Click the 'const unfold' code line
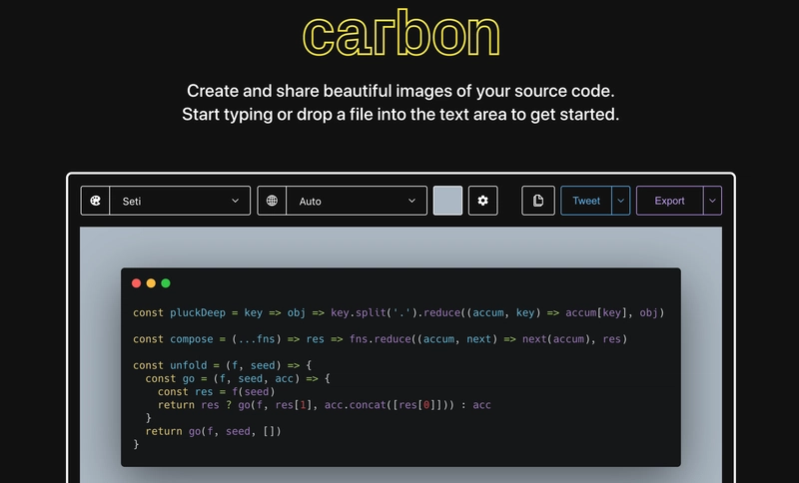799x483 pixels. click(223, 366)
